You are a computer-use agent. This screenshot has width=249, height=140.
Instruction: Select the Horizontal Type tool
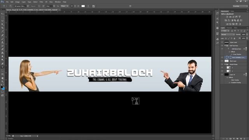(x=2, y=67)
